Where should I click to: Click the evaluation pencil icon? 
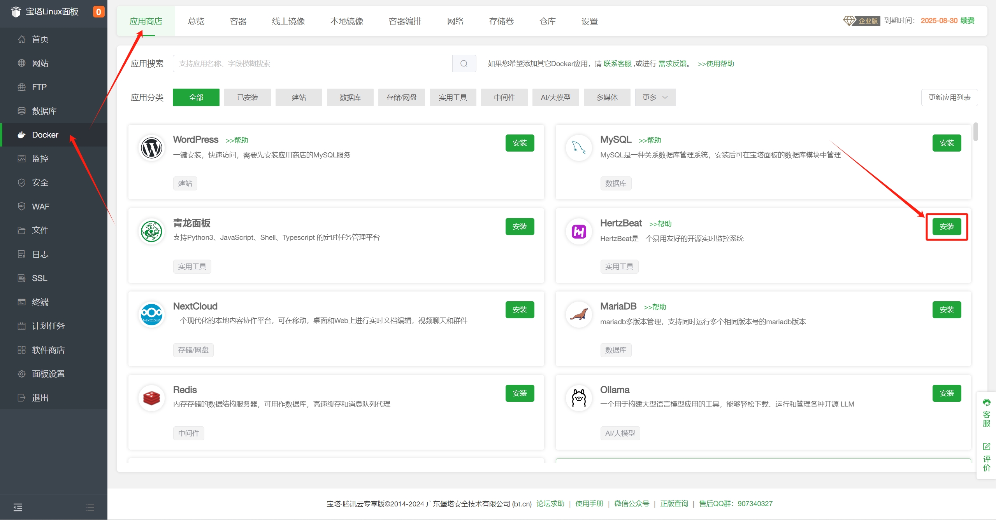(986, 447)
